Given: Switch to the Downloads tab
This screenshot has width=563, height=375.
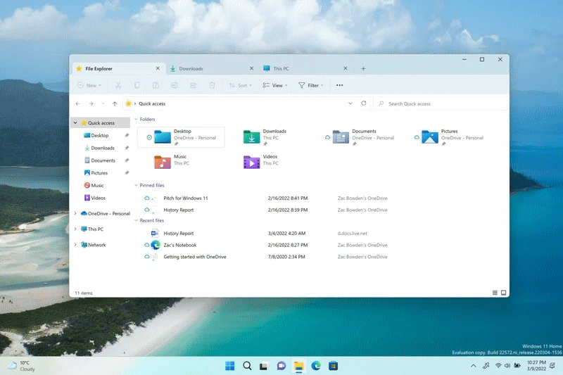Looking at the screenshot, I should point(208,68).
